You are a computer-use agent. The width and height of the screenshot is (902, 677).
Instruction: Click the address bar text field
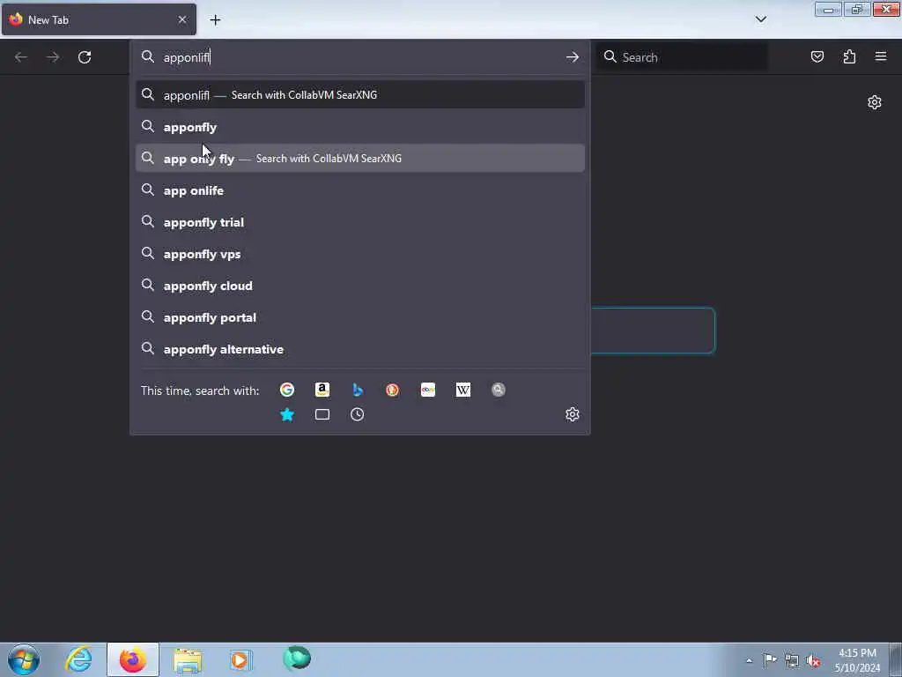click(x=359, y=57)
